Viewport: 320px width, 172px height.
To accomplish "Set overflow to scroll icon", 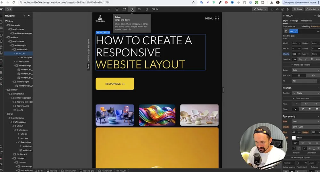I will tap(306, 60).
